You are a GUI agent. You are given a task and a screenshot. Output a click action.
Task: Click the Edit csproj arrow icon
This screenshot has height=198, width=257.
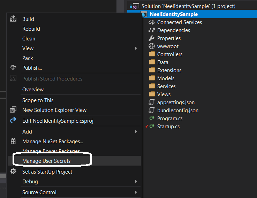pyautogui.click(x=13, y=121)
